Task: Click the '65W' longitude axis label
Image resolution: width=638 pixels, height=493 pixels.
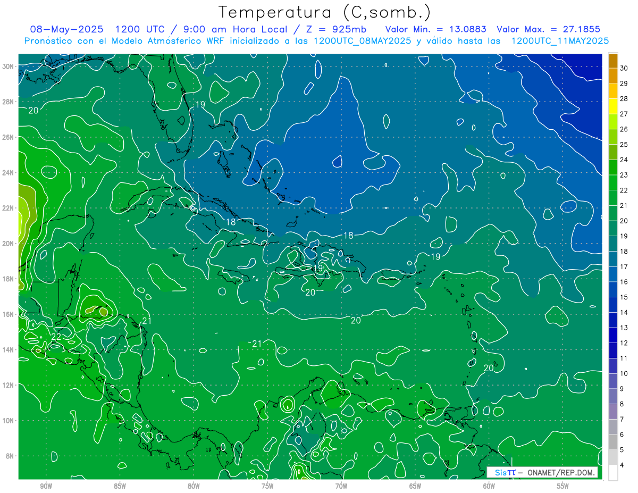Action: coord(415,486)
